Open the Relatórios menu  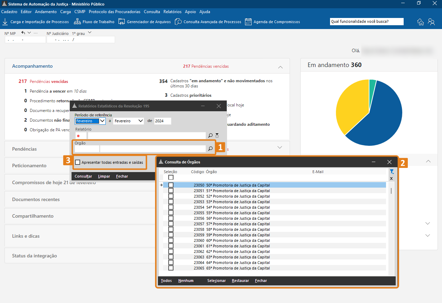click(x=172, y=12)
